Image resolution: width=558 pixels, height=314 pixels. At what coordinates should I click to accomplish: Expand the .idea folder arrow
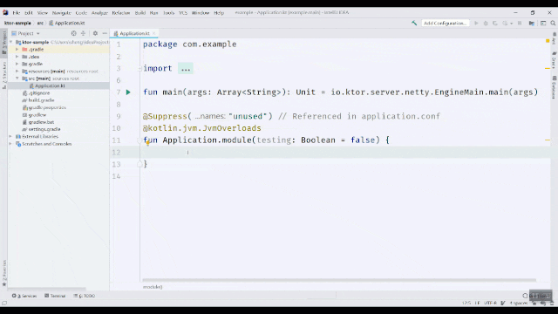click(17, 57)
